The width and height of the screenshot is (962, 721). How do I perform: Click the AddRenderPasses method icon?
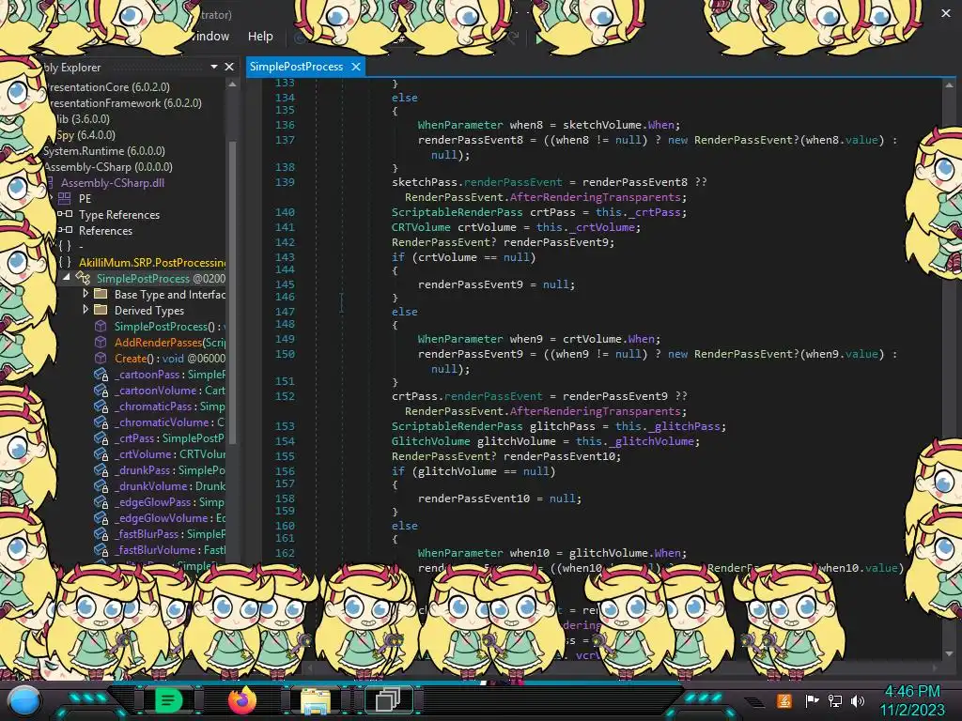pos(101,342)
